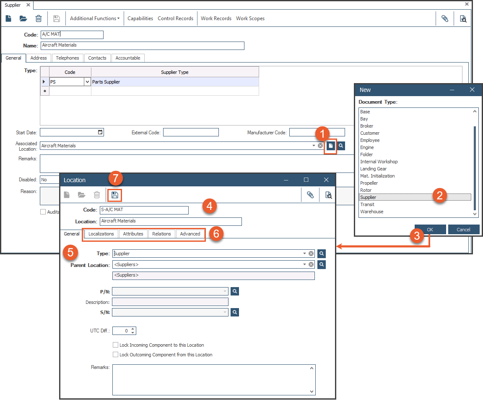Switch to Address tab in Supplier
Viewport: 483px width, 400px height.
[39, 58]
